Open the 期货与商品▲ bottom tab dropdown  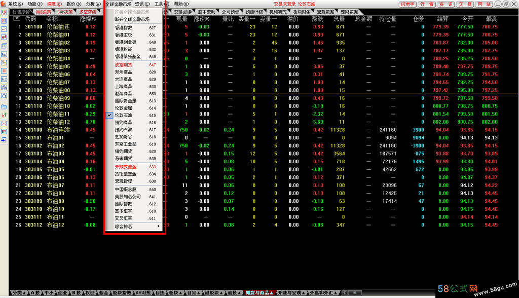click(259, 293)
